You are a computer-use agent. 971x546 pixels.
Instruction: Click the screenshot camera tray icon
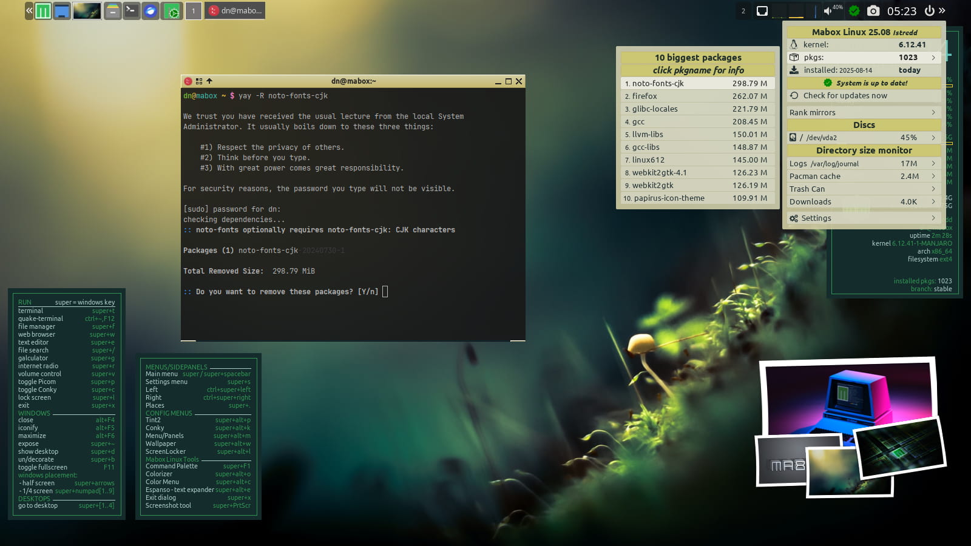click(x=873, y=11)
